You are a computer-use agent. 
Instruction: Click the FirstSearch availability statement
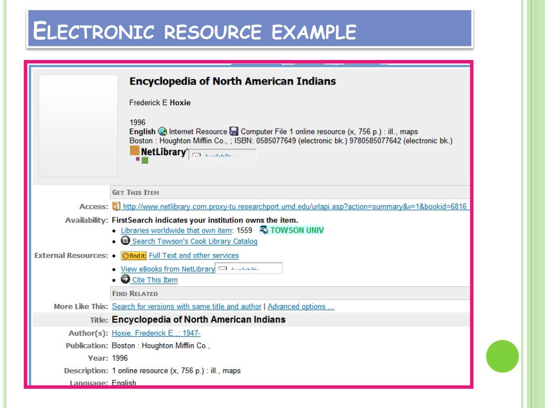coord(205,220)
